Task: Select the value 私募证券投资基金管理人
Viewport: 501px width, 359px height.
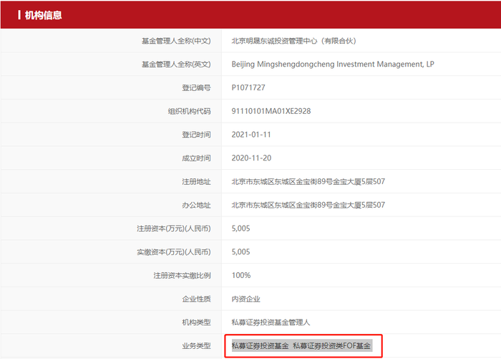Action: pyautogui.click(x=271, y=322)
